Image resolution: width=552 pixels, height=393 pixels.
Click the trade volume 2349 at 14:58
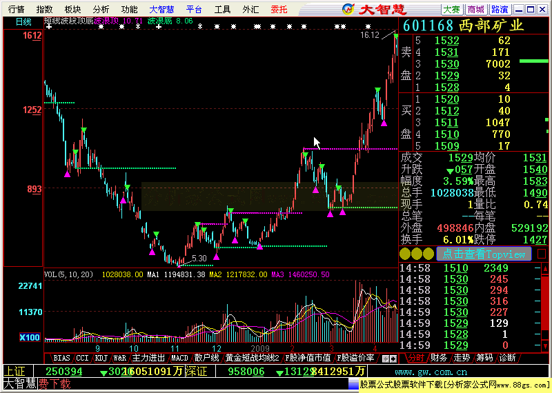[495, 268]
